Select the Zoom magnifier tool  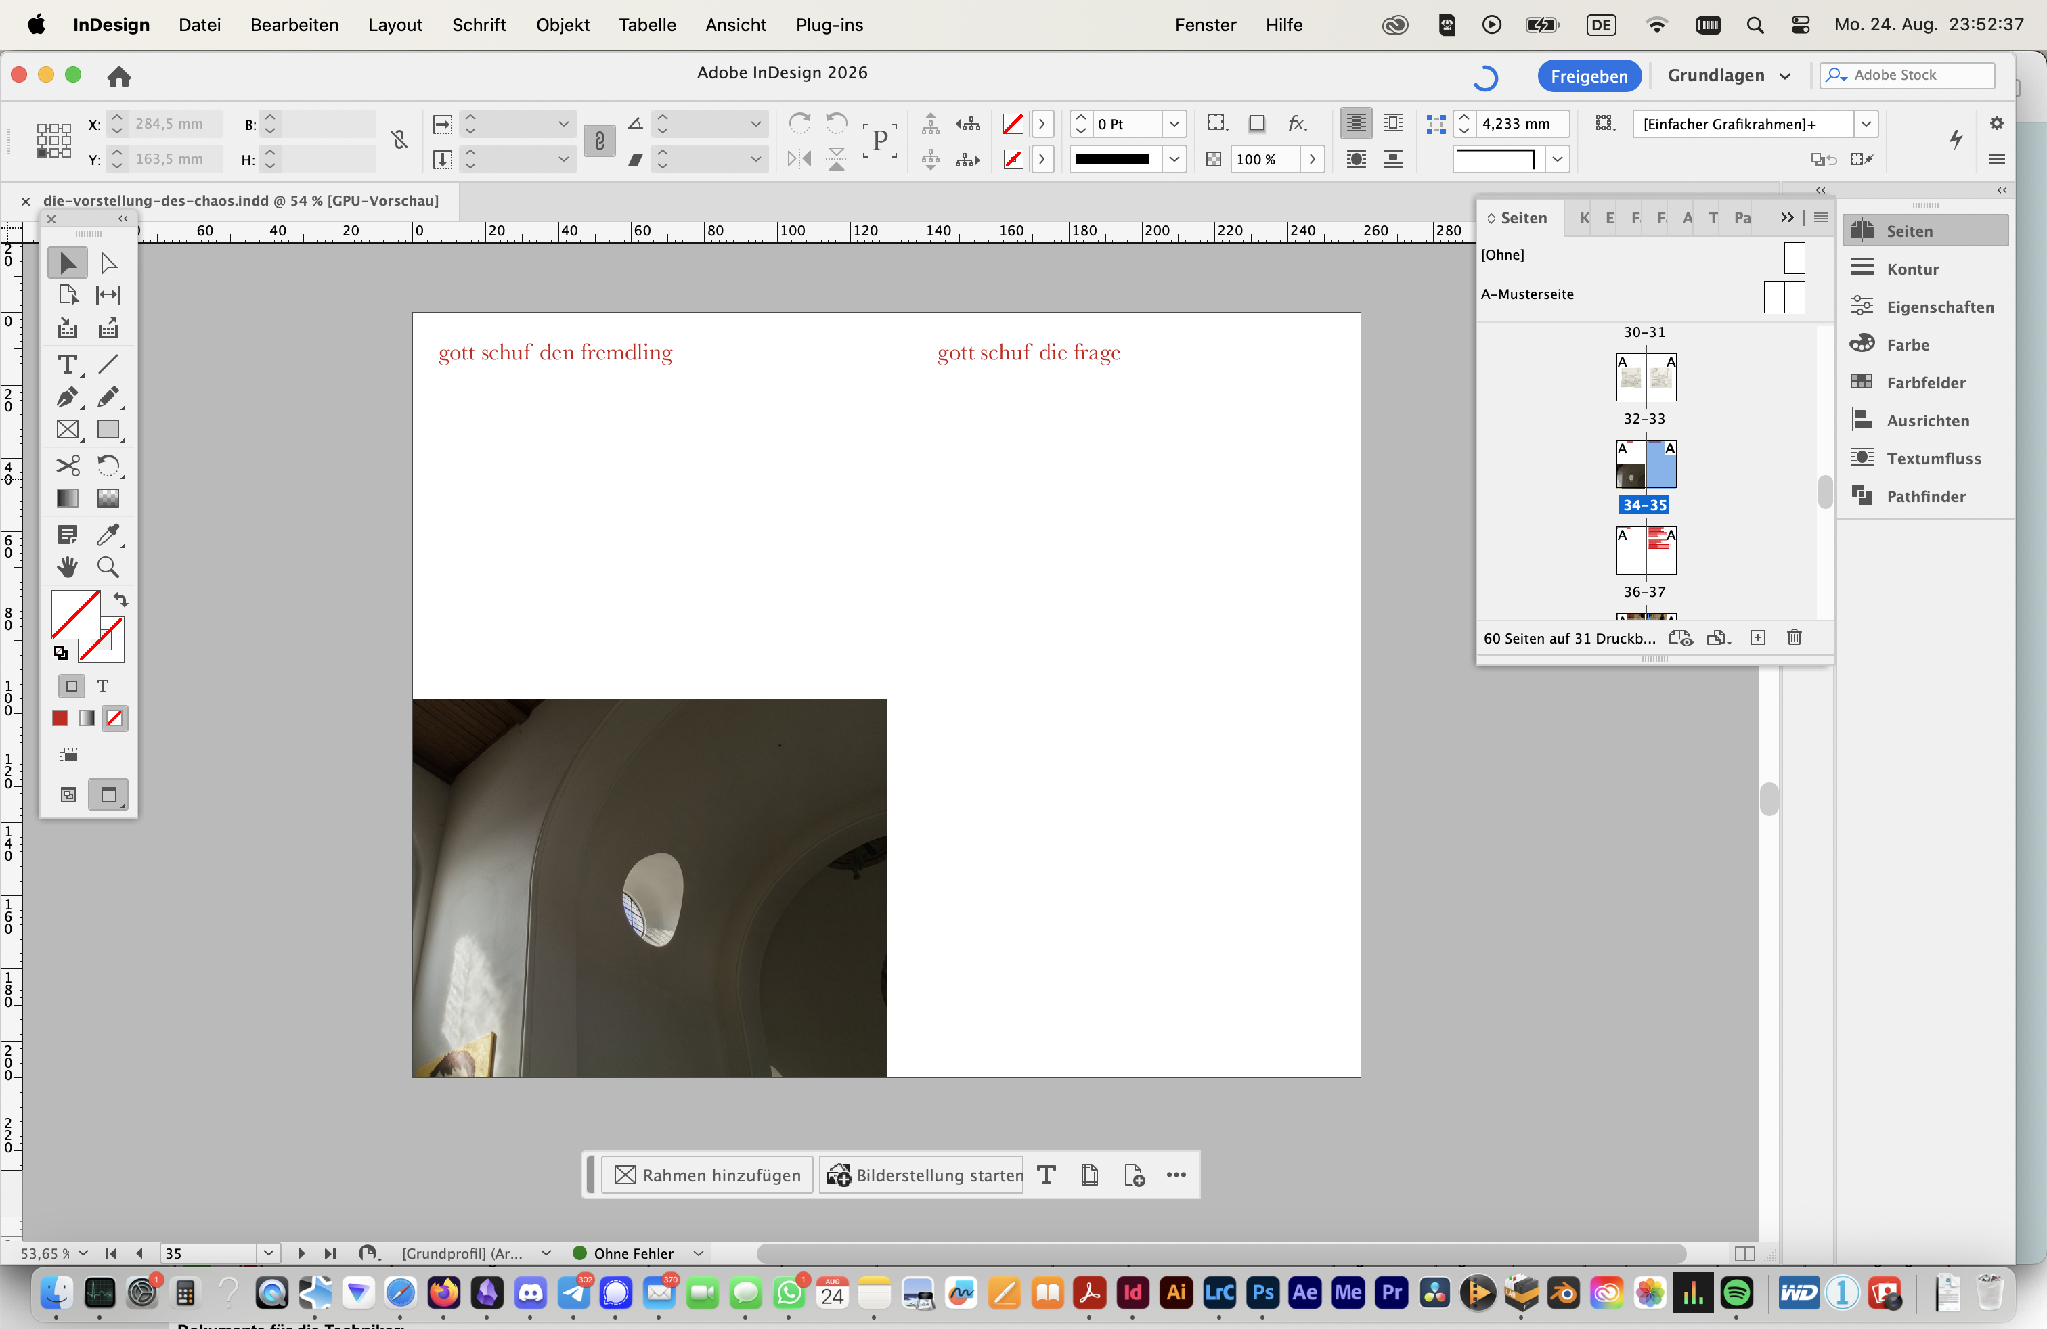click(x=108, y=567)
